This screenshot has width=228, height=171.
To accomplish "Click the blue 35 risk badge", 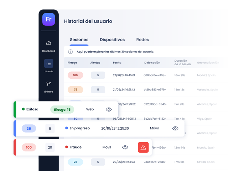I will coord(29,128).
